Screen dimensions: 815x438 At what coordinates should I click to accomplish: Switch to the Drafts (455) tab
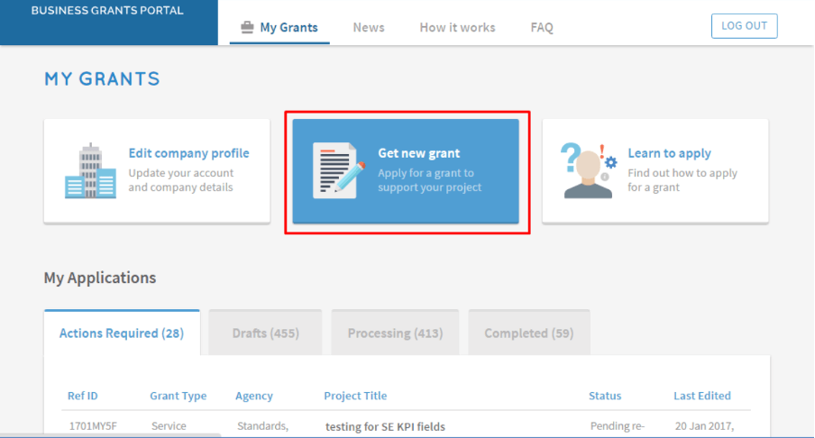point(266,333)
